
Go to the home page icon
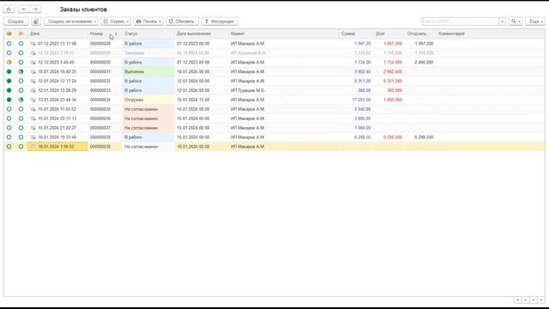coord(9,9)
